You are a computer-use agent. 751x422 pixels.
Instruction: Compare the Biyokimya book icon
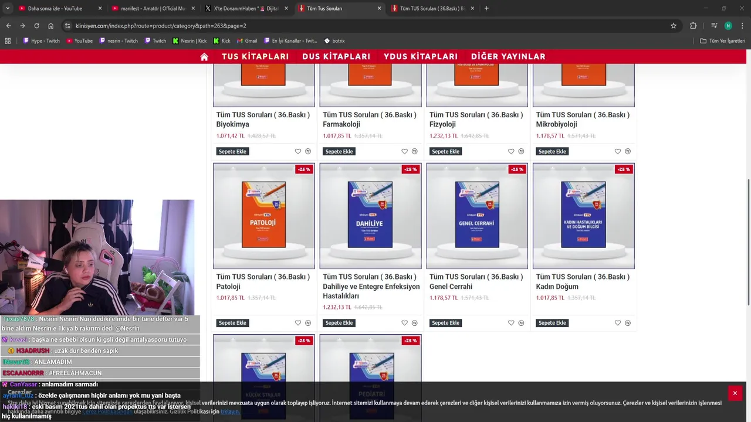[x=308, y=151]
